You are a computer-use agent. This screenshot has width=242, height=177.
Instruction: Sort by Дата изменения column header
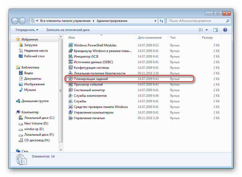pyautogui.click(x=150, y=38)
